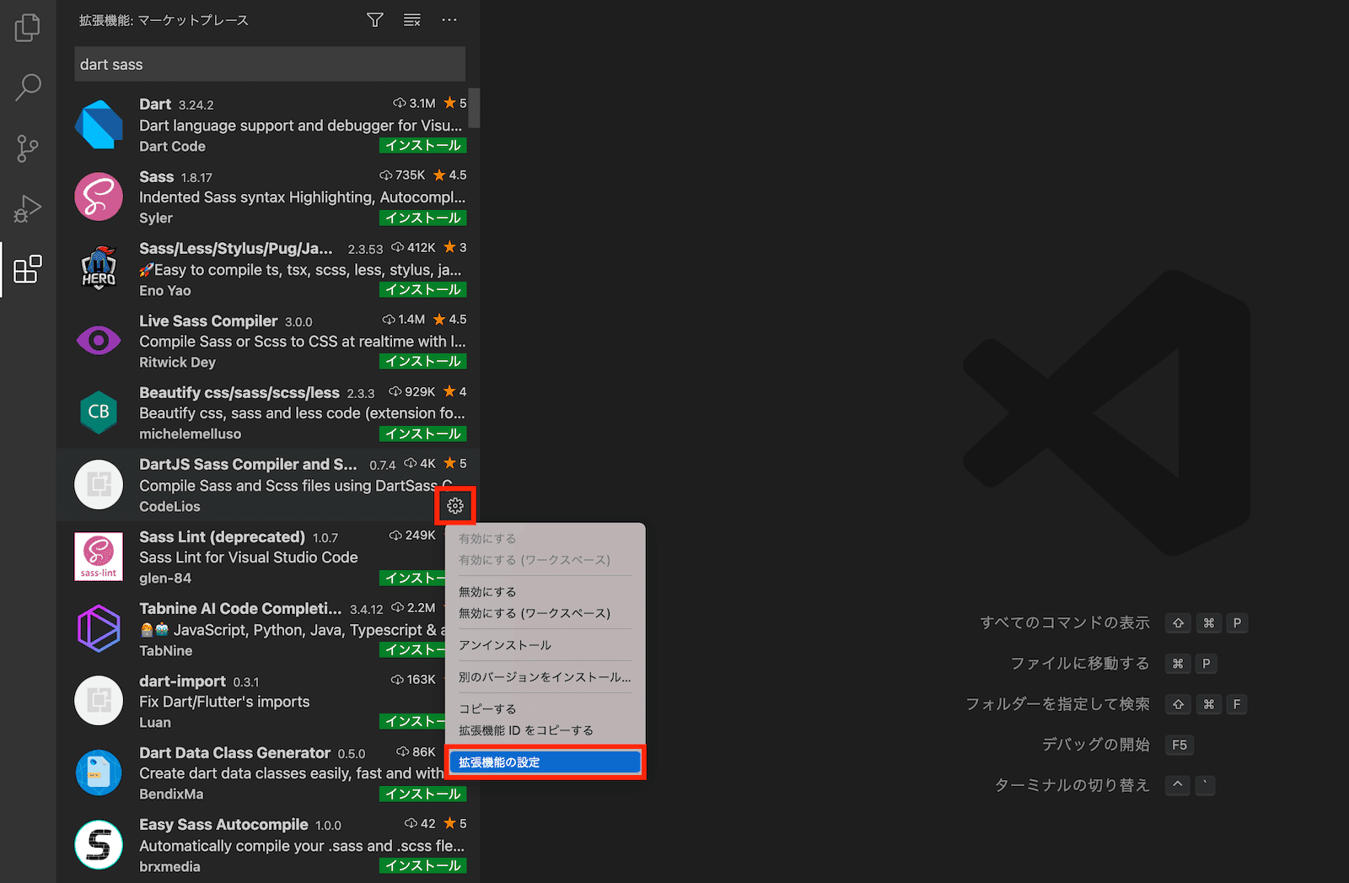Click the Dart extension logo

point(99,125)
